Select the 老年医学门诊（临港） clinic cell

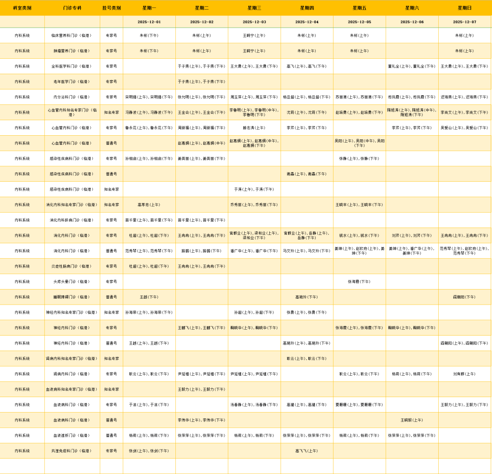[72, 82]
